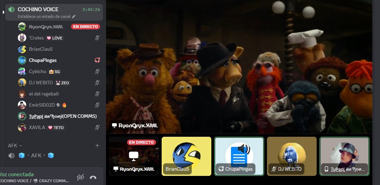Click muted mic icon beside EmirSID0ZO

click(97, 105)
